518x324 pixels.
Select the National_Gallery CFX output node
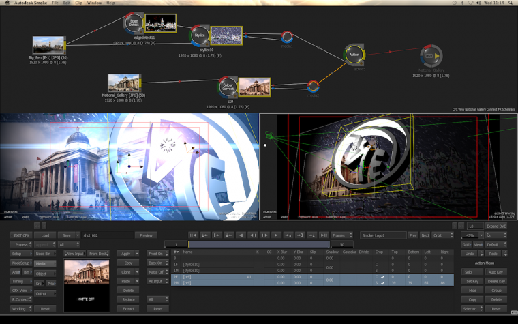[x=431, y=56]
